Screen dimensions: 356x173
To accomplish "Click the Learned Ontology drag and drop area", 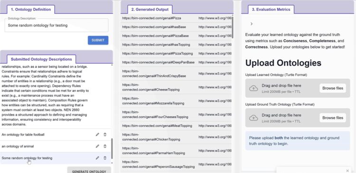I will pos(298,88).
